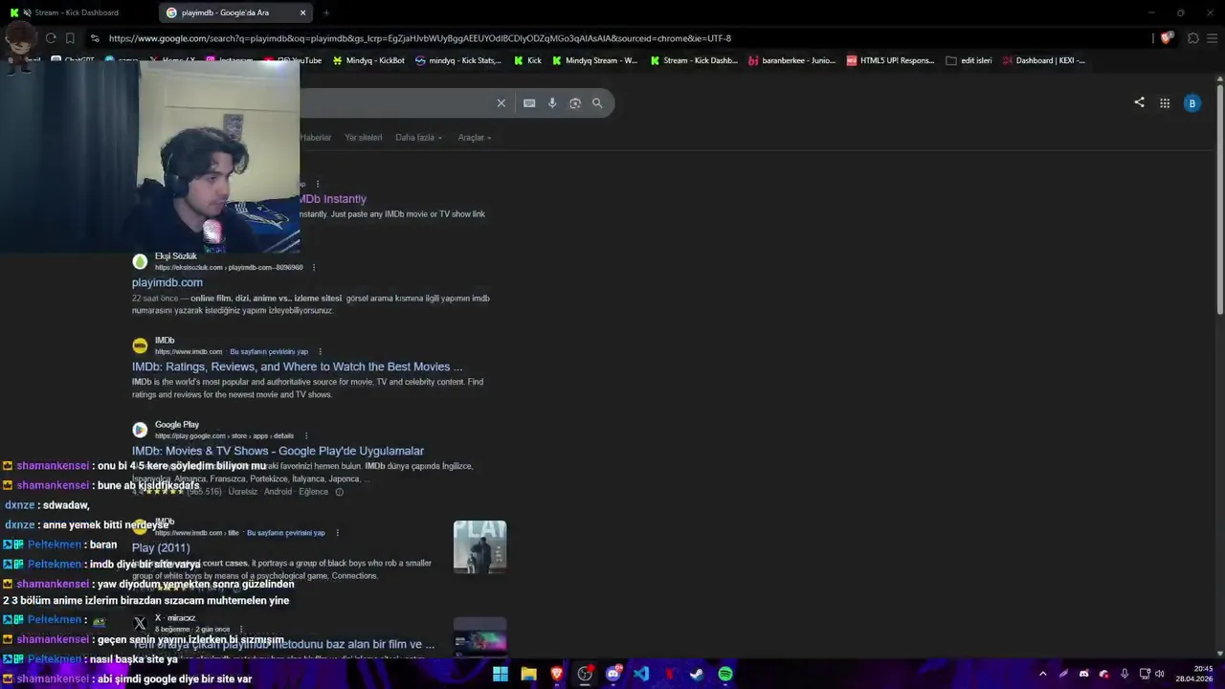This screenshot has width=1225, height=689.
Task: Open the edit isleri bookmarks folder
Action: coord(969,60)
